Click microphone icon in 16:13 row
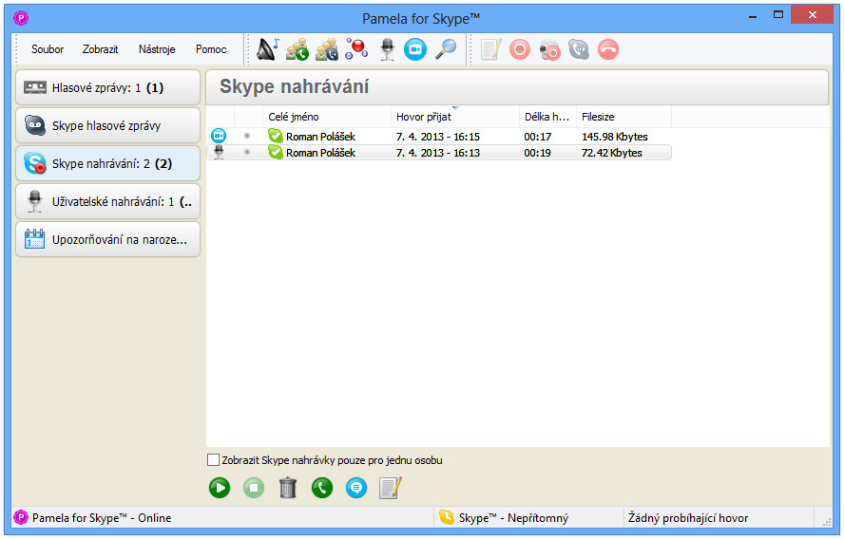The image size is (844, 539). tap(219, 152)
